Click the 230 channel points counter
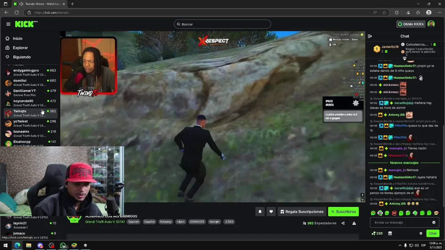 pyautogui.click(x=377, y=233)
